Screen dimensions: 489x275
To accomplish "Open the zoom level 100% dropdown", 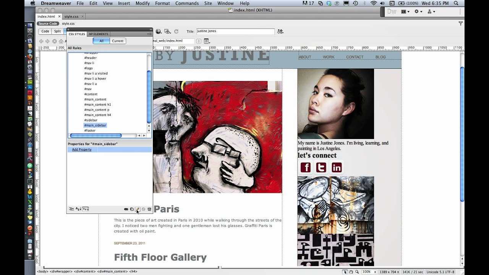I will [x=369, y=272].
